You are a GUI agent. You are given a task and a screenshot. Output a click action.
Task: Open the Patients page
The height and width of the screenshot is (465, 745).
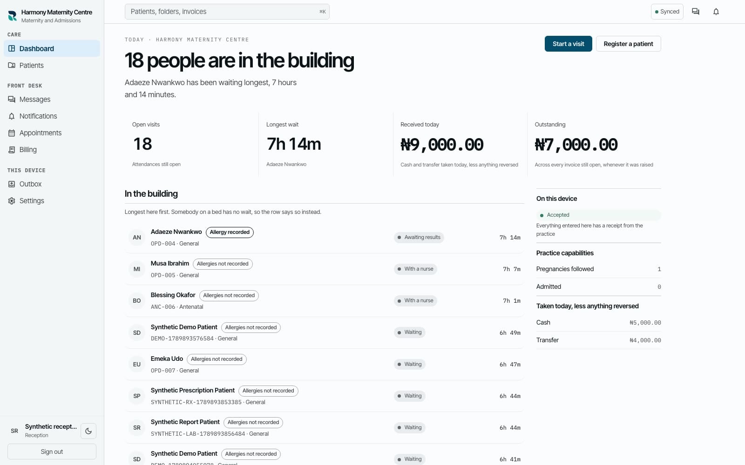52,65
